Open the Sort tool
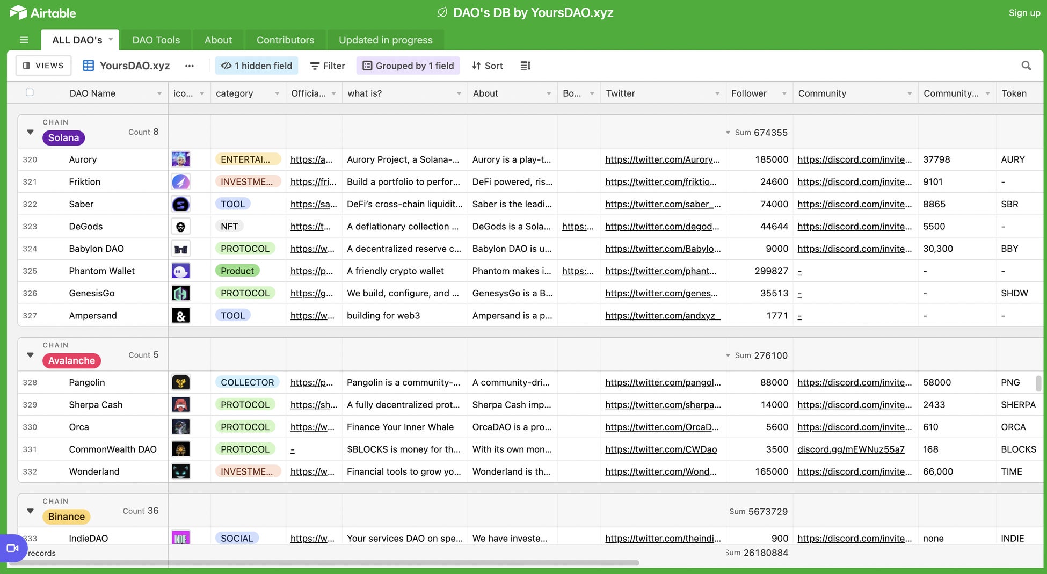This screenshot has width=1047, height=574. [487, 66]
